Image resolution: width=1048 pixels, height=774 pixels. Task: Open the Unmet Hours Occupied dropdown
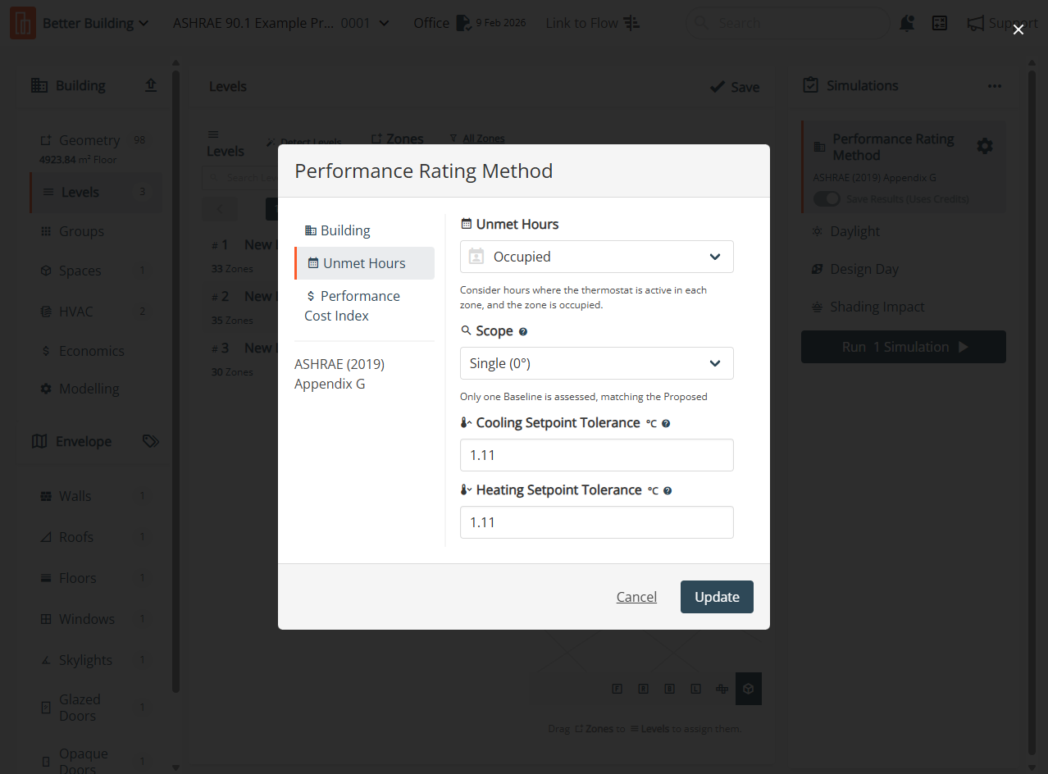coord(596,257)
